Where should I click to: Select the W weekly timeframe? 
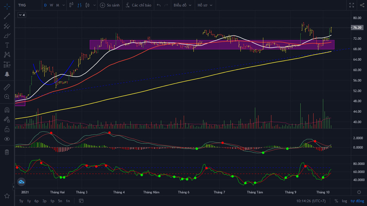tap(51, 5)
